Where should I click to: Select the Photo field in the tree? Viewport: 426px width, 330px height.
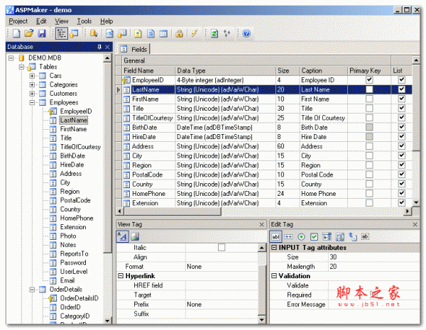(x=68, y=236)
